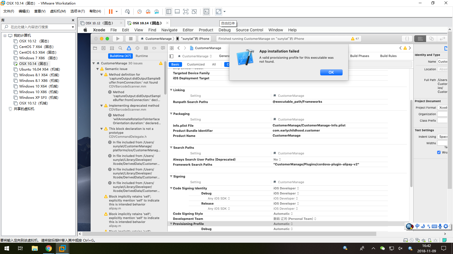Switch to the Build Phases tab
The width and height of the screenshot is (453, 254).
pyautogui.click(x=360, y=56)
